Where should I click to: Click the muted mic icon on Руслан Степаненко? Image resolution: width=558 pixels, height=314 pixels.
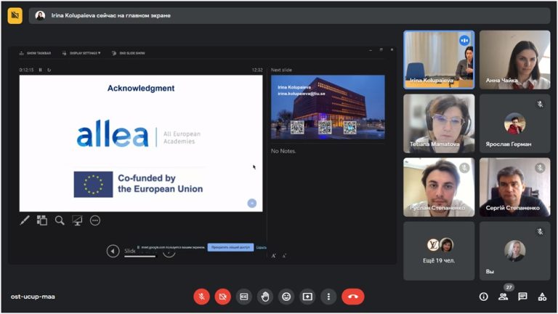464,168
